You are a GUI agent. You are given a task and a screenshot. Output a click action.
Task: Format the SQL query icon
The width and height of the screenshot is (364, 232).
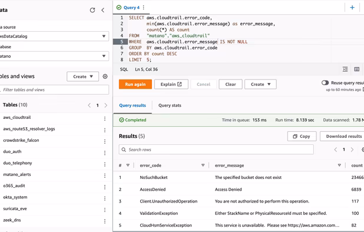pos(345,69)
